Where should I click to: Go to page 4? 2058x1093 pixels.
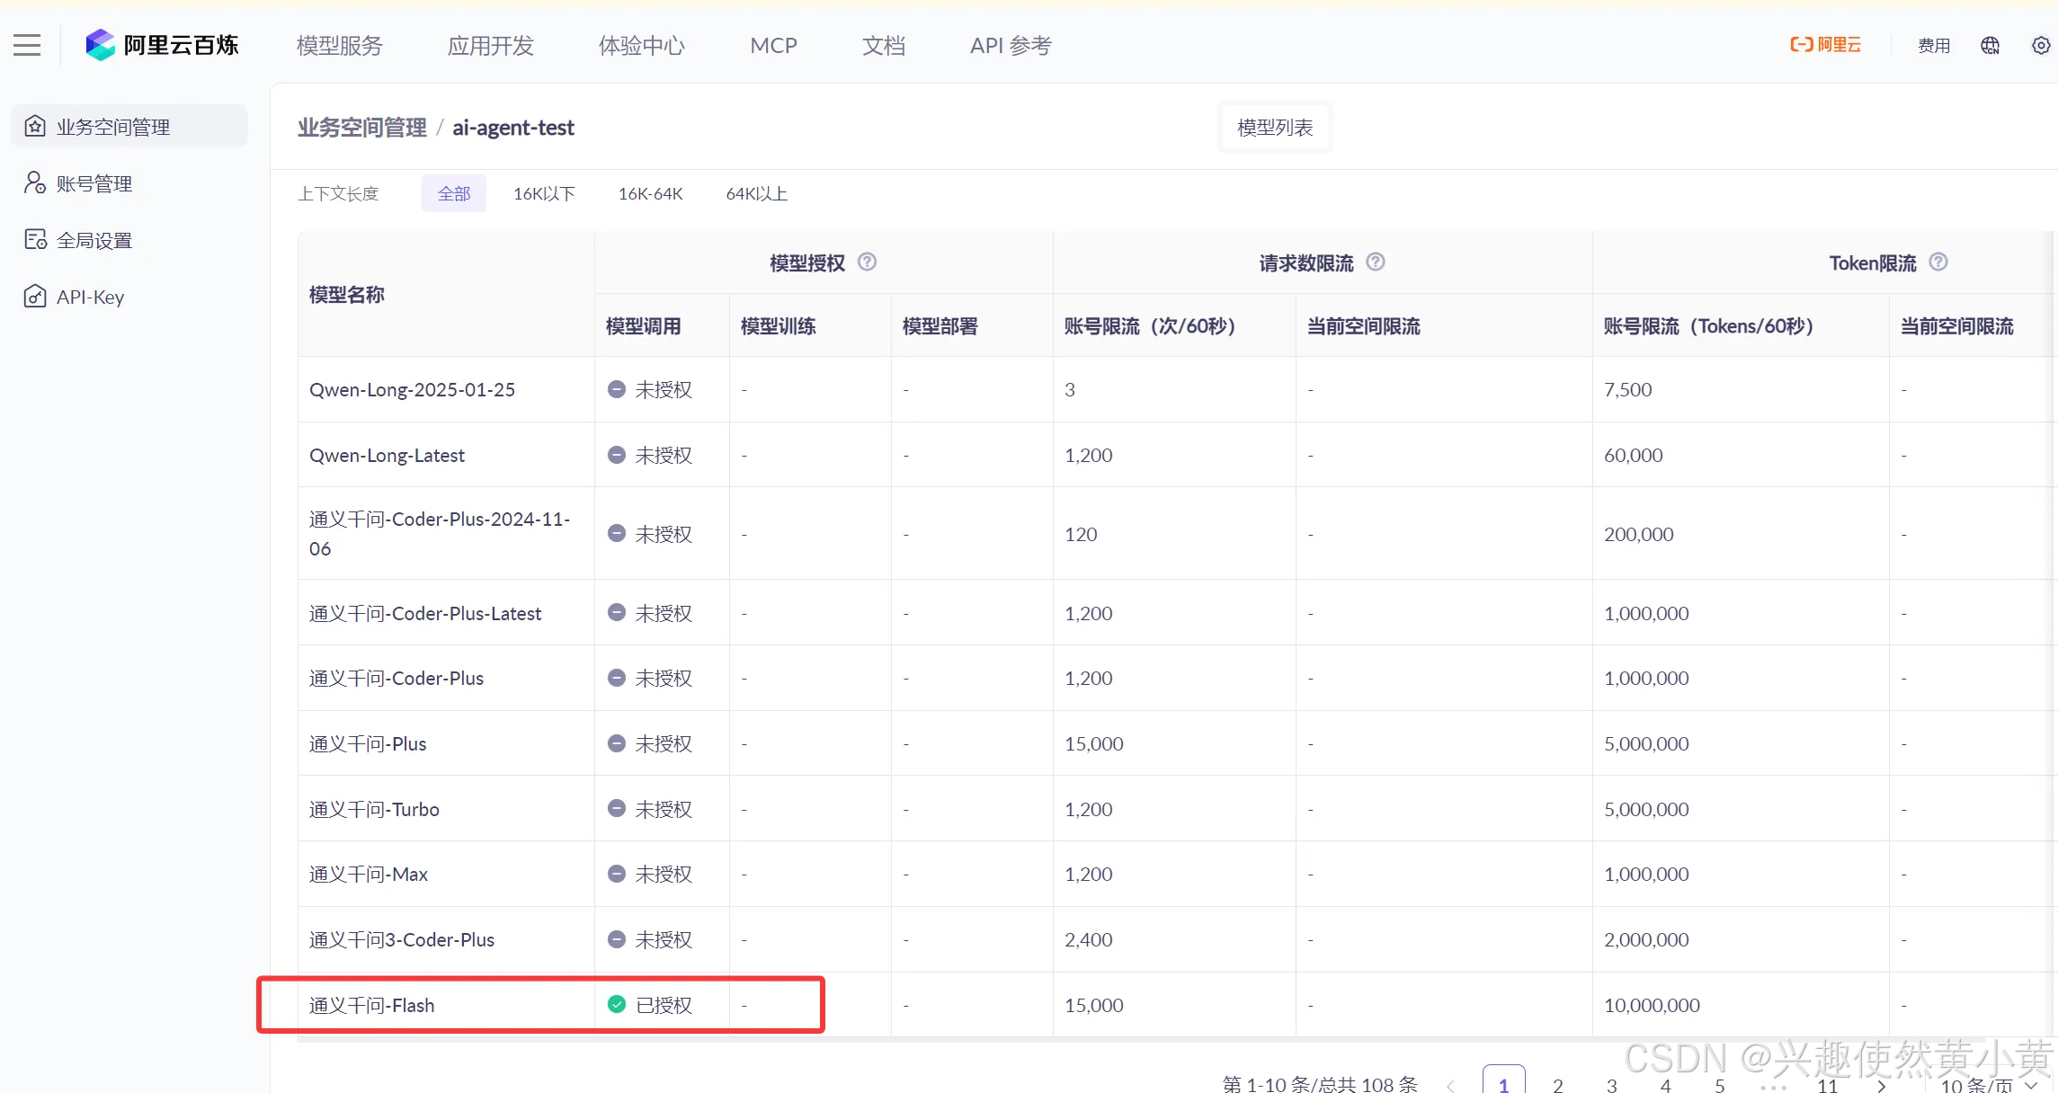pos(1666,1085)
